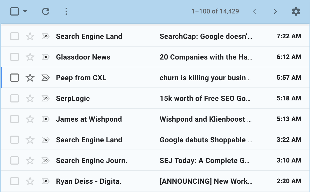Click the 6:12 AM timestamp
Image resolution: width=310 pixels, height=192 pixels.
(289, 57)
